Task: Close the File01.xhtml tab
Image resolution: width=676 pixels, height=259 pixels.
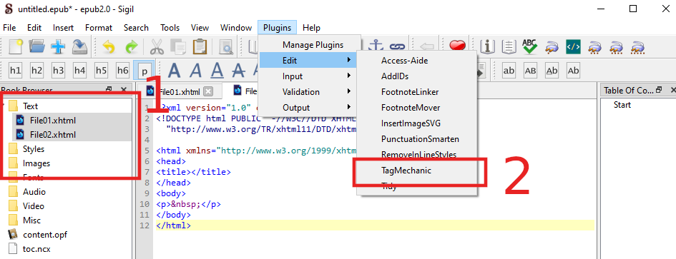Action: tap(208, 91)
